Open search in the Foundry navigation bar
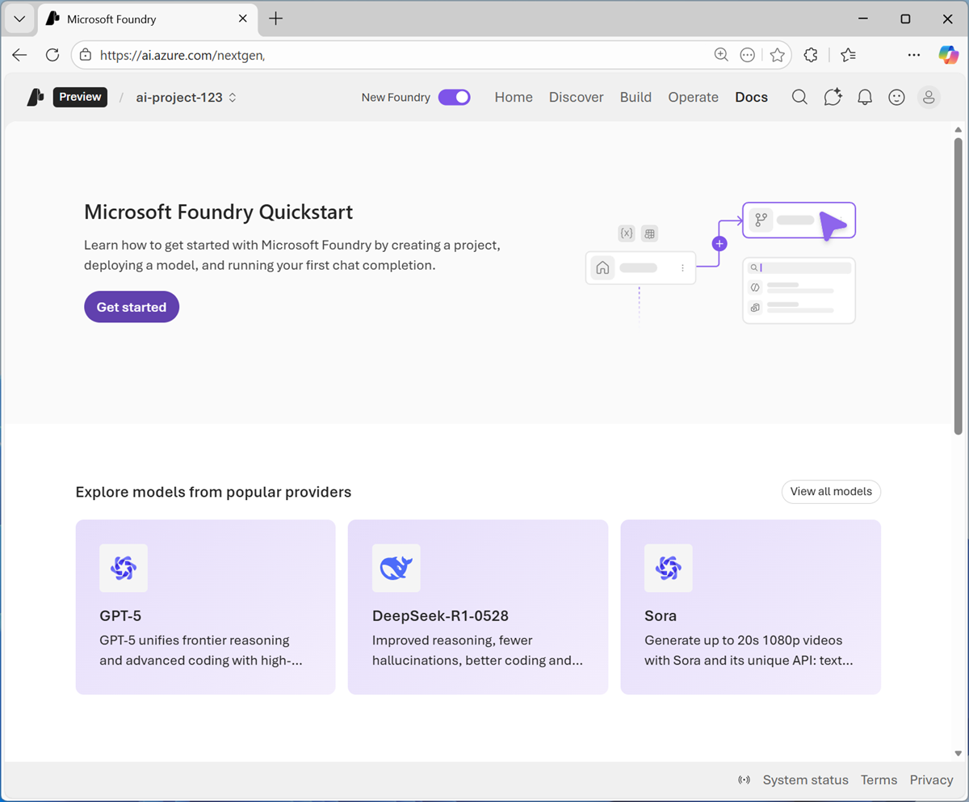This screenshot has width=969, height=802. pos(799,97)
